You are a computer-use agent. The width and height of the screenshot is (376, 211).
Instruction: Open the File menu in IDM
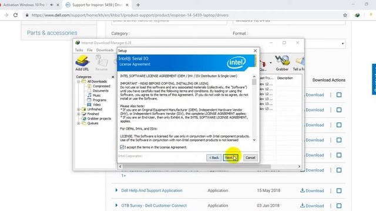click(90, 50)
